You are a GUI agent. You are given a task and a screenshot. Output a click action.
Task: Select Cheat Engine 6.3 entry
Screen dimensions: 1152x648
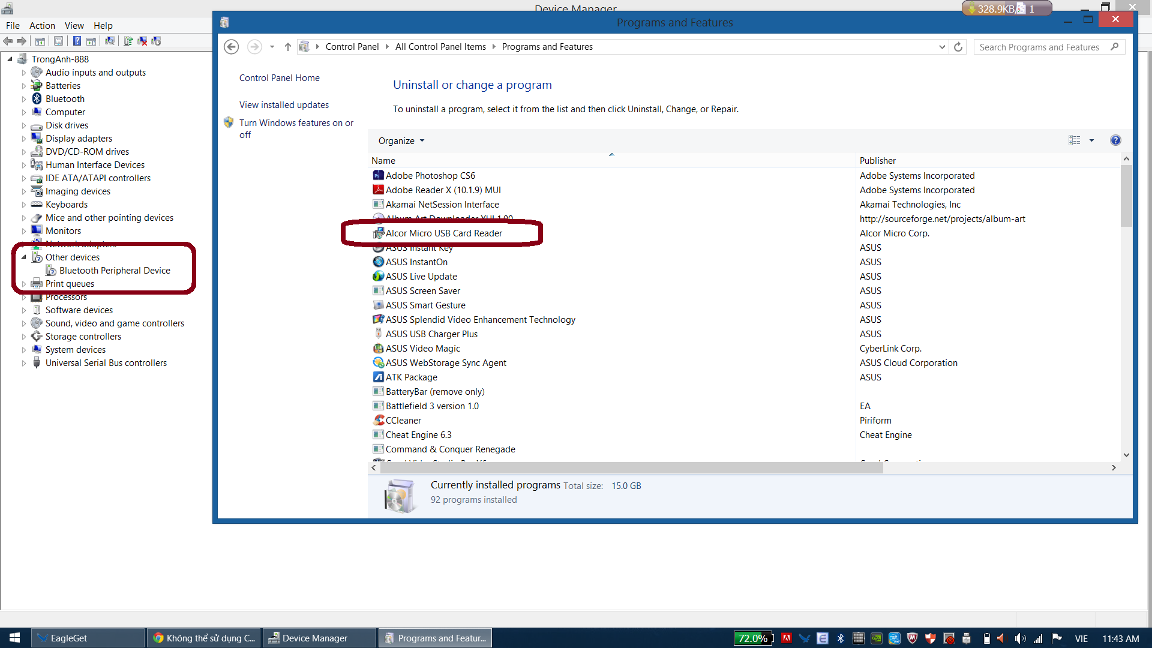(418, 435)
